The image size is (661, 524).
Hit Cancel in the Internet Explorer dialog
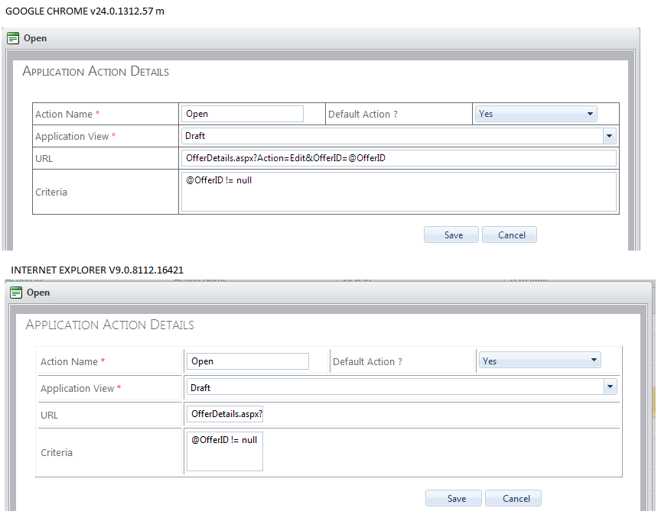[513, 499]
